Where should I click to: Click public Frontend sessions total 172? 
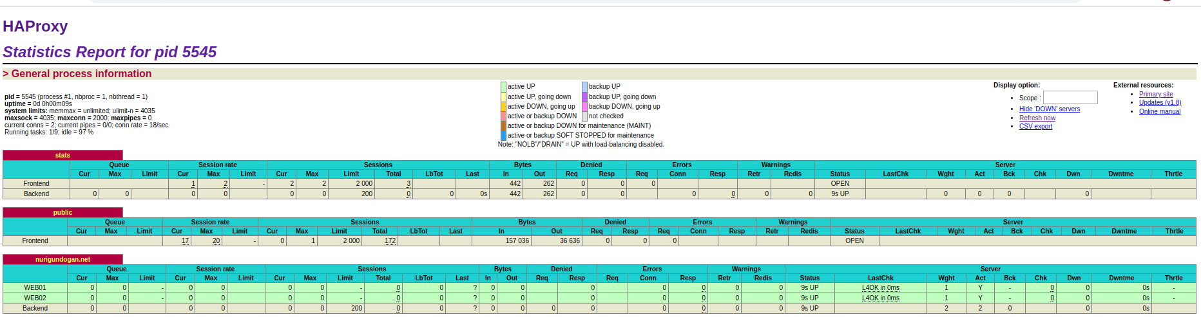tap(390, 241)
